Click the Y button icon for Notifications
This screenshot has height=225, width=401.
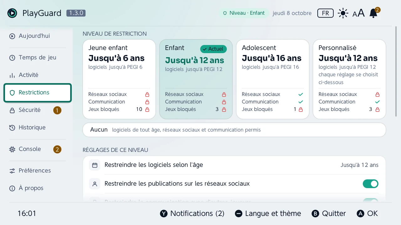click(x=164, y=213)
